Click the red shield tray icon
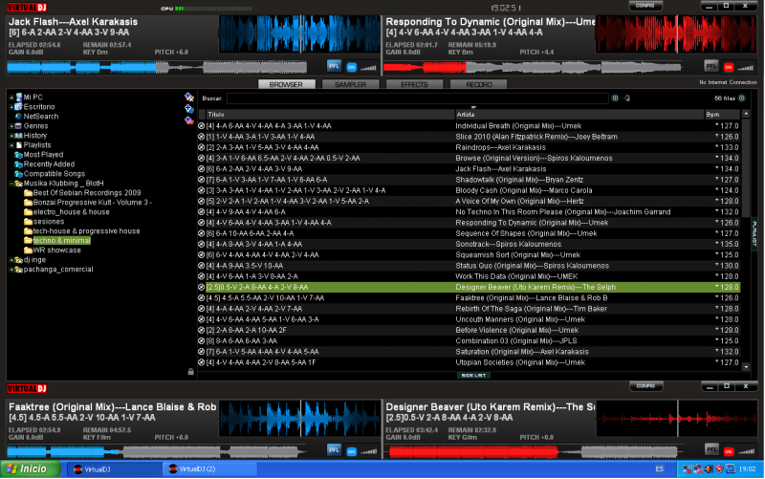765x479 pixels. [719, 468]
